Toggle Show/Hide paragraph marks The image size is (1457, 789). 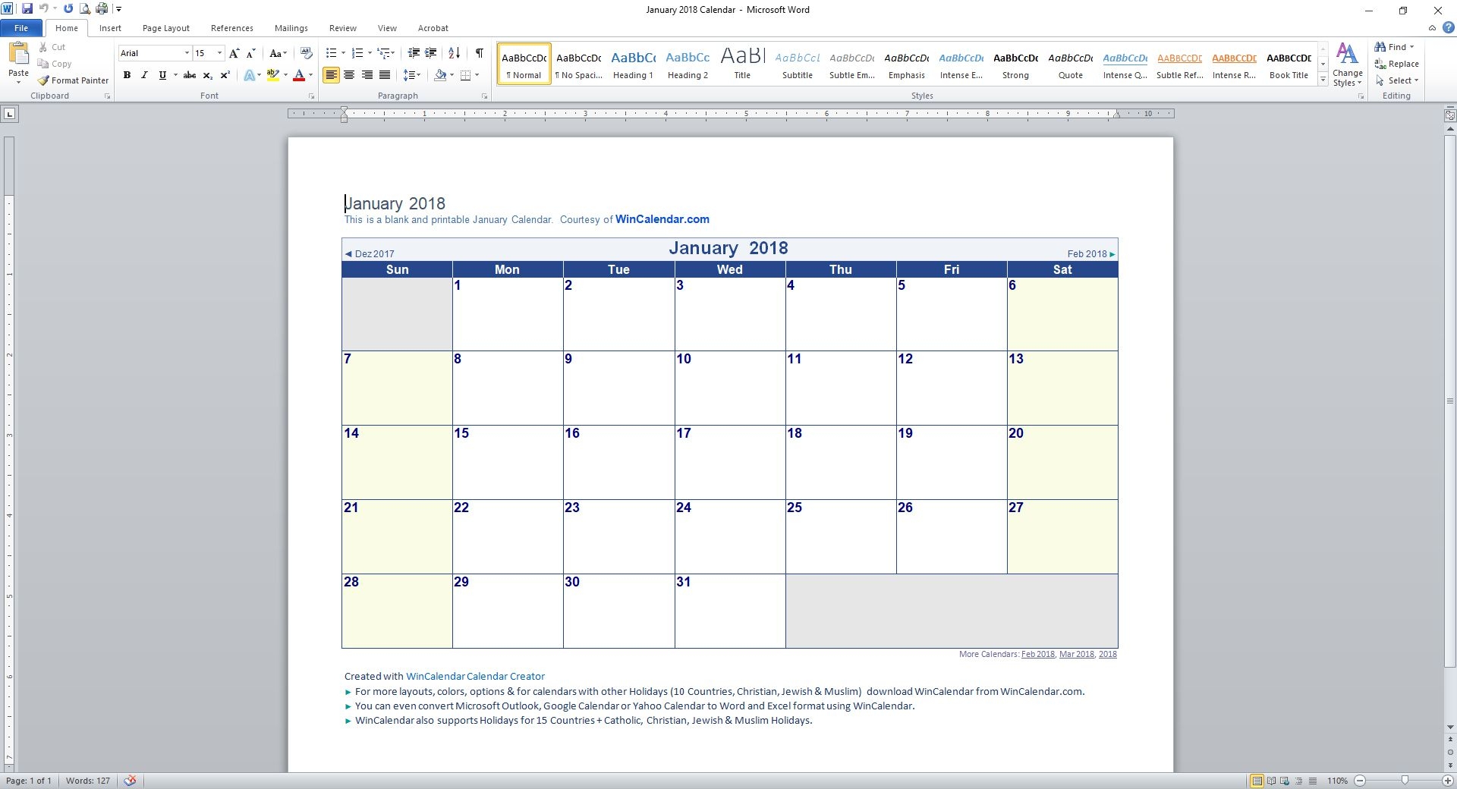pyautogui.click(x=479, y=53)
